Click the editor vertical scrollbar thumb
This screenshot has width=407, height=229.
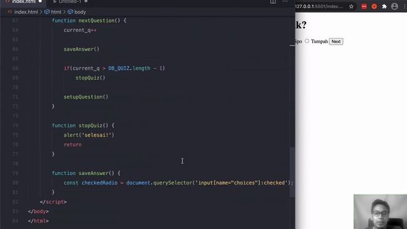click(x=293, y=172)
